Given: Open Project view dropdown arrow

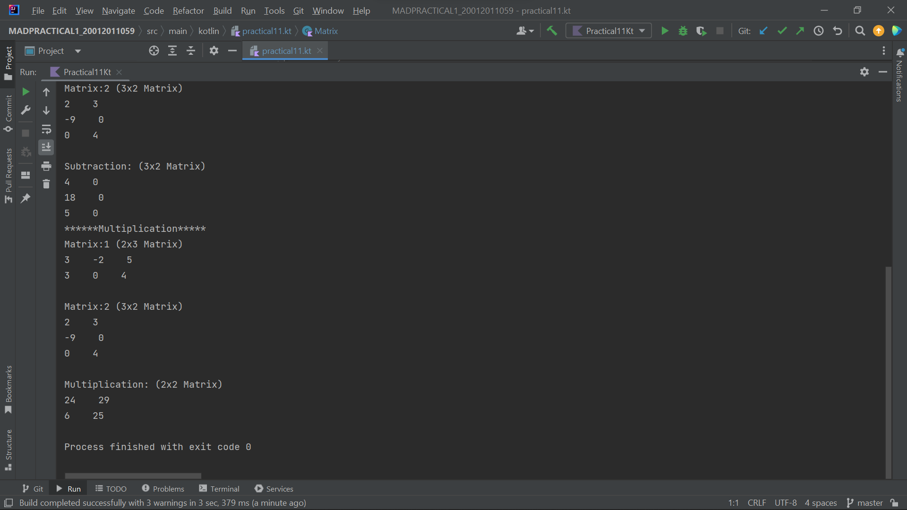Looking at the screenshot, I should pos(78,51).
